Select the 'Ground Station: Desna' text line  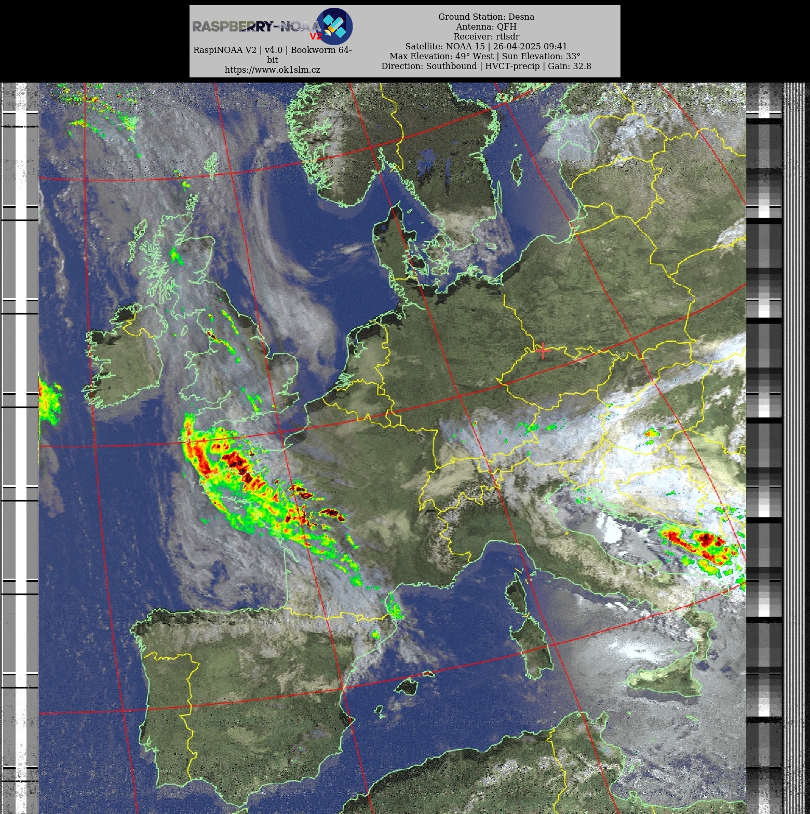(486, 17)
